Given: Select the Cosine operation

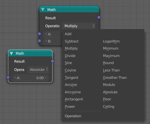Looking at the screenshot, I should coord(70,70).
